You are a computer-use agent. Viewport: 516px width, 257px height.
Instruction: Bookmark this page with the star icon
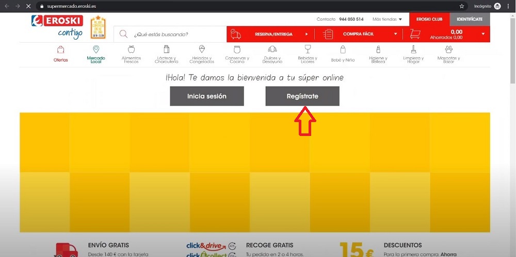pyautogui.click(x=462, y=6)
